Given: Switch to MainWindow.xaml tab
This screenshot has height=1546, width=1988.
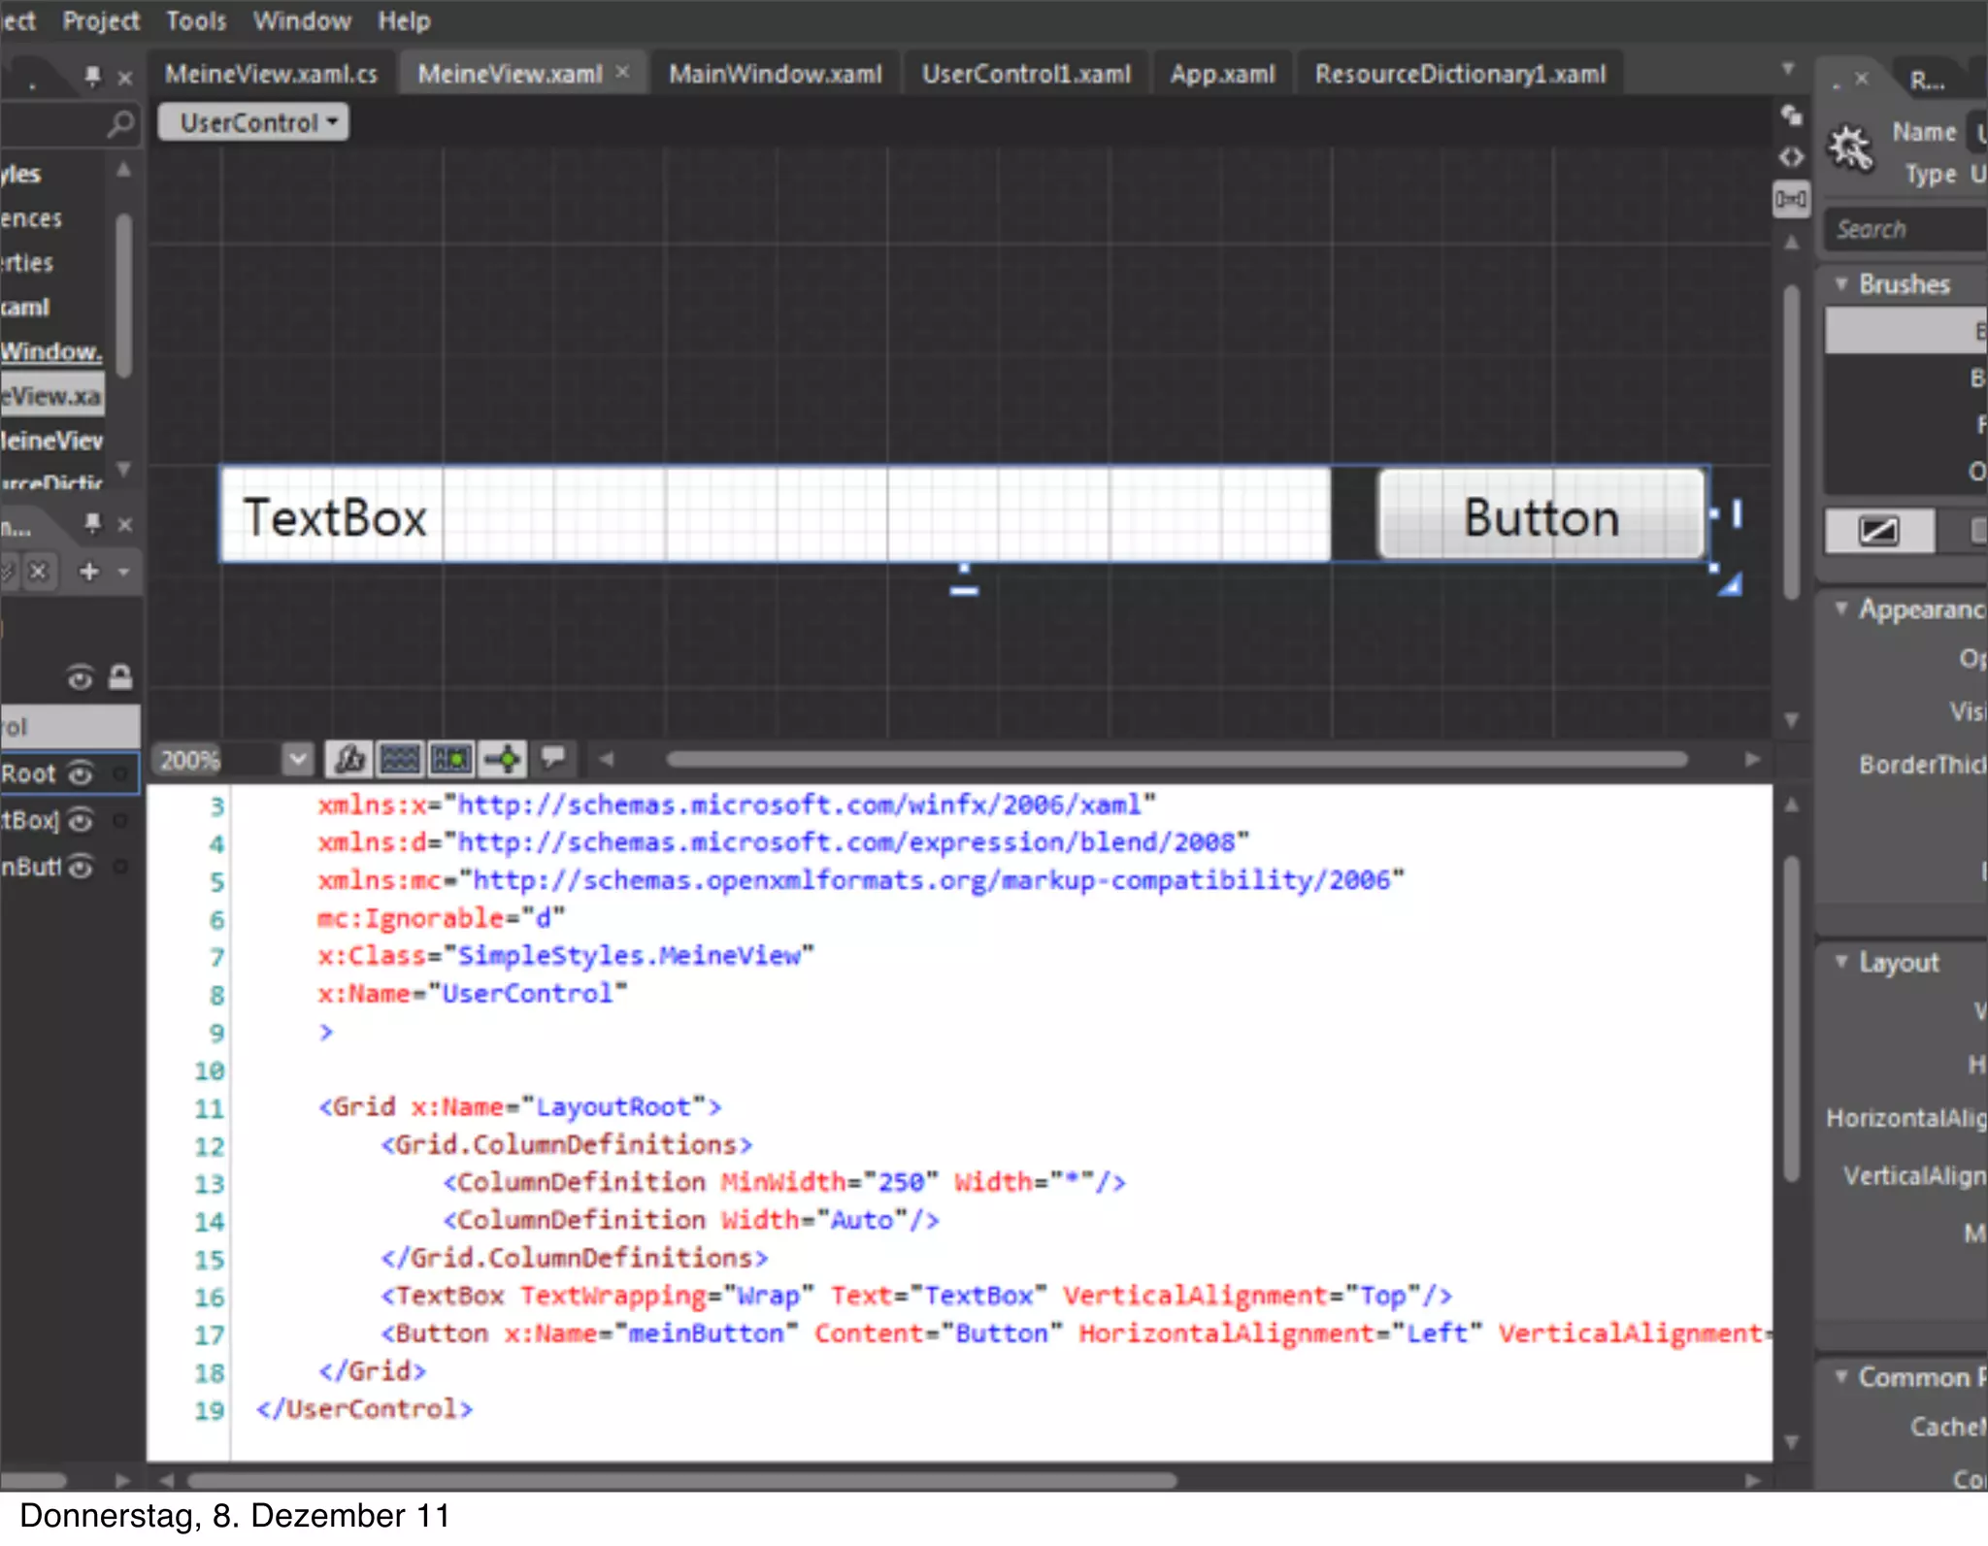Looking at the screenshot, I should point(776,74).
